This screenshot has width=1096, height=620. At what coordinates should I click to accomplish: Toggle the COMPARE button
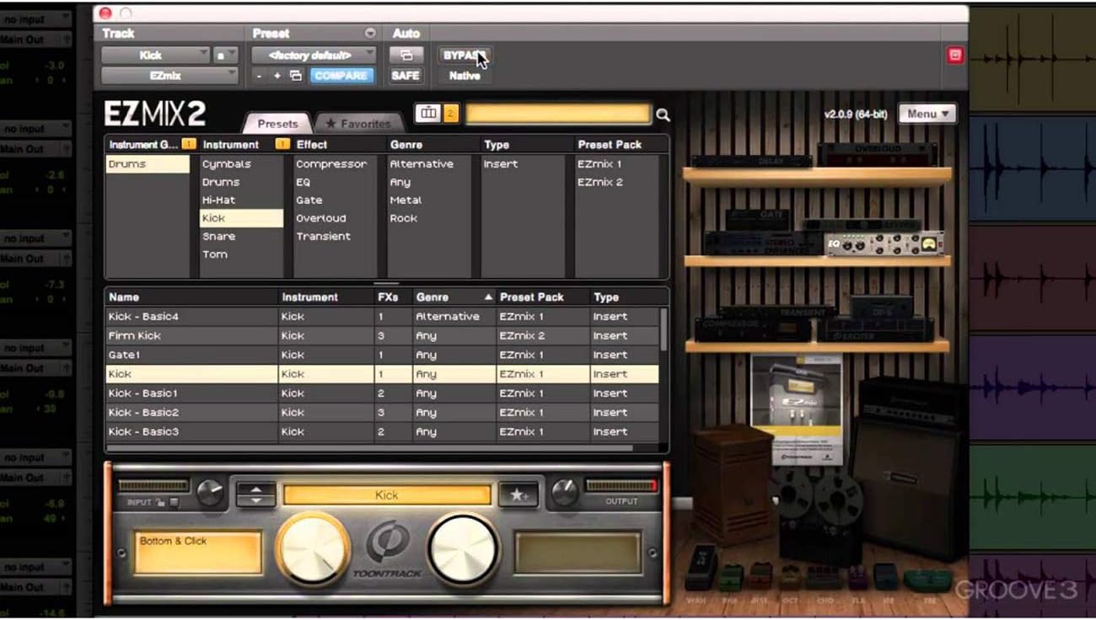point(341,76)
